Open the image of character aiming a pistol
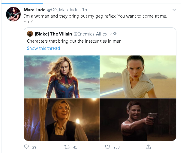186x153 pixels. [138, 119]
